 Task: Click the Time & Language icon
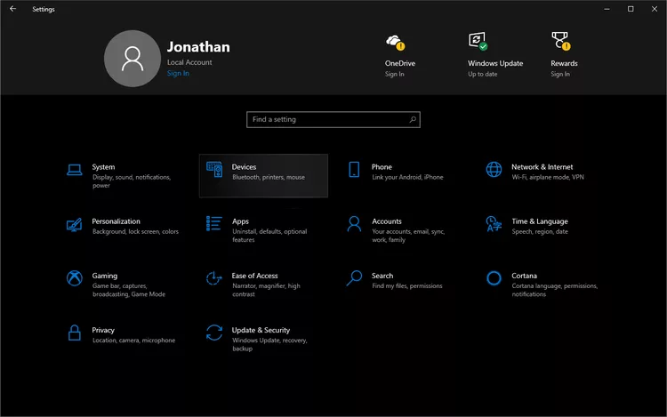click(x=494, y=224)
